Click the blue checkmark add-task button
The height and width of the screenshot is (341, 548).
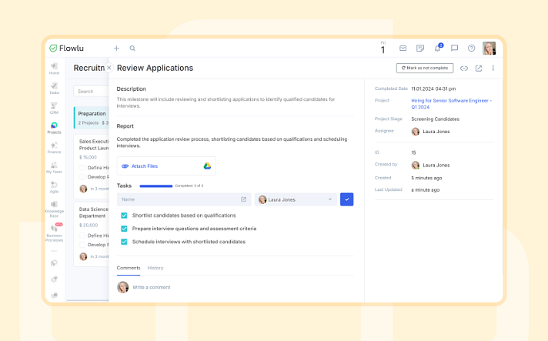click(346, 199)
